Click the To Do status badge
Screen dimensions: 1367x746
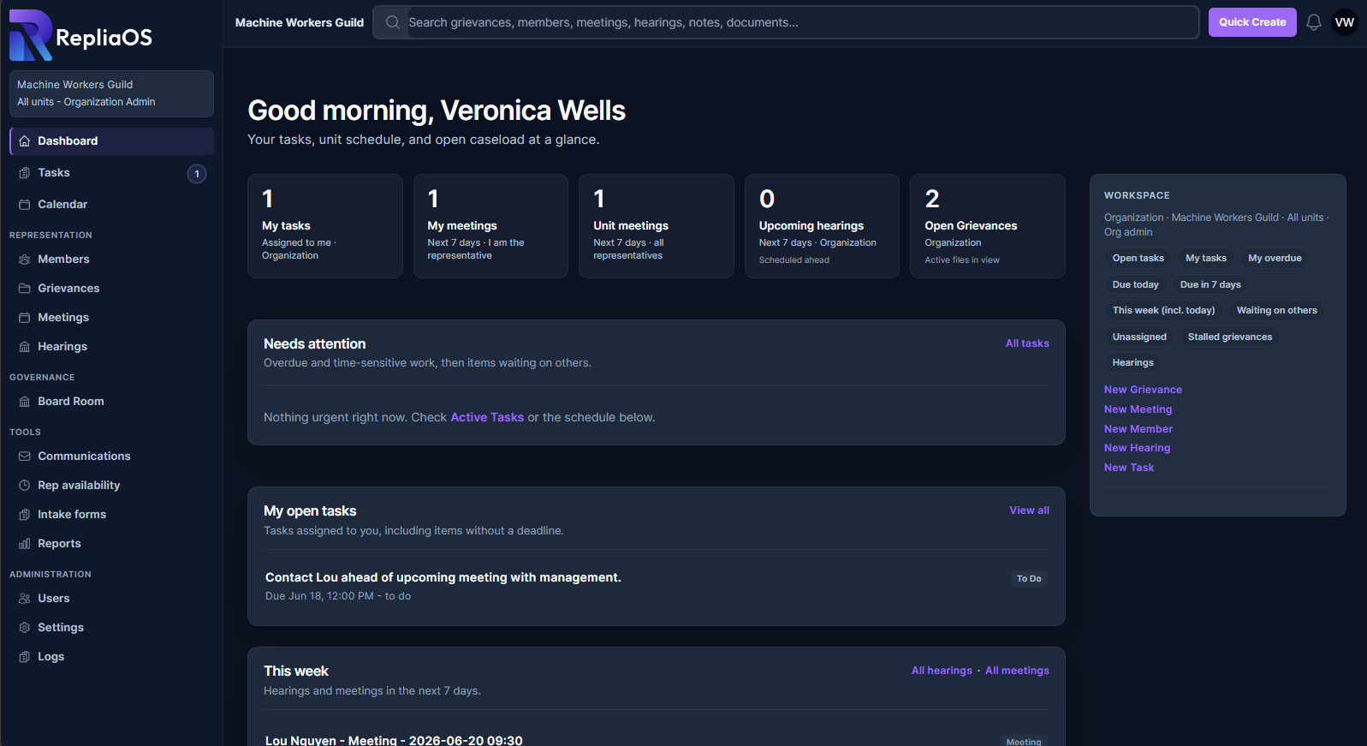1029,579
